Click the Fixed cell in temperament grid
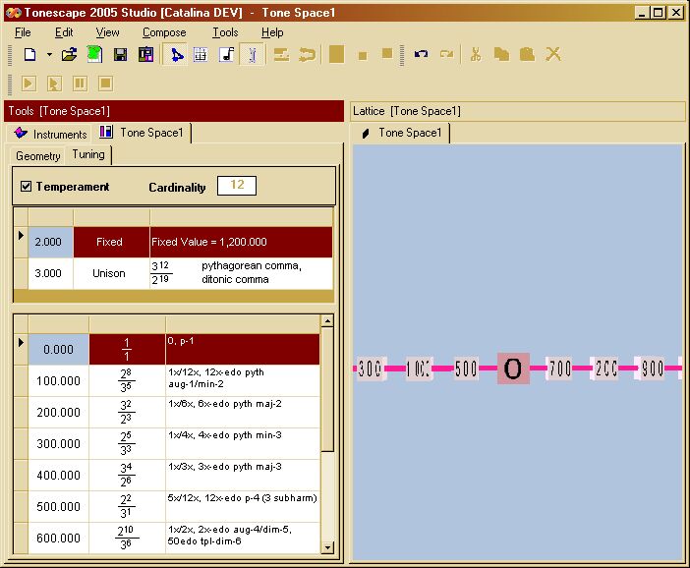Image resolution: width=690 pixels, height=568 pixels. tap(111, 242)
